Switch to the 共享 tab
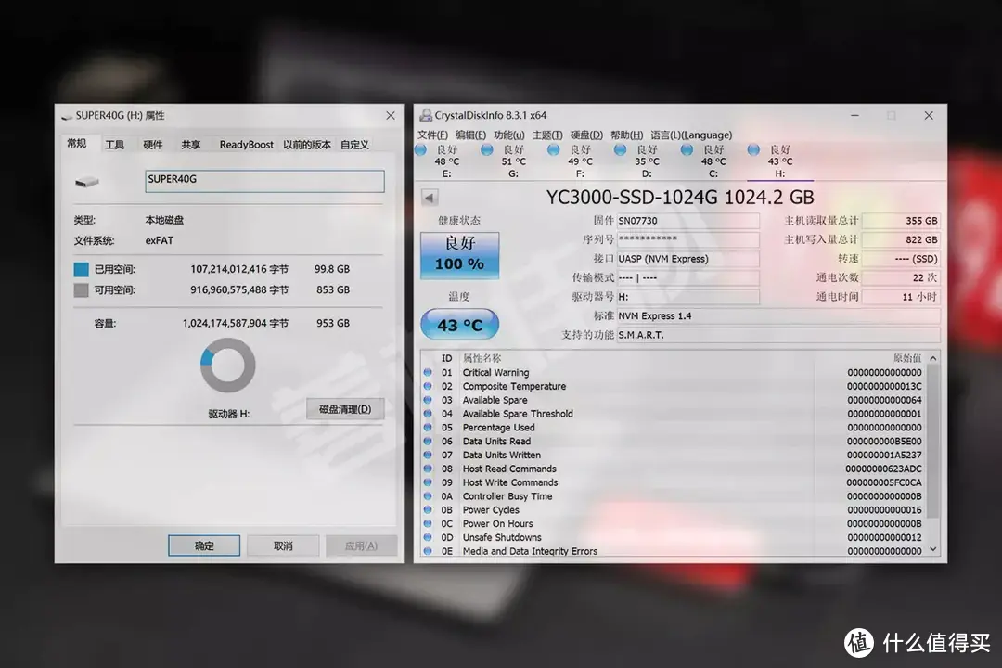 click(x=190, y=145)
